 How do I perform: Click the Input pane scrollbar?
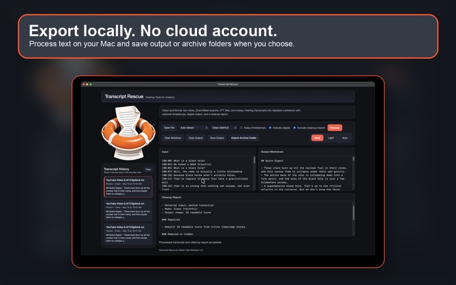[254, 160]
